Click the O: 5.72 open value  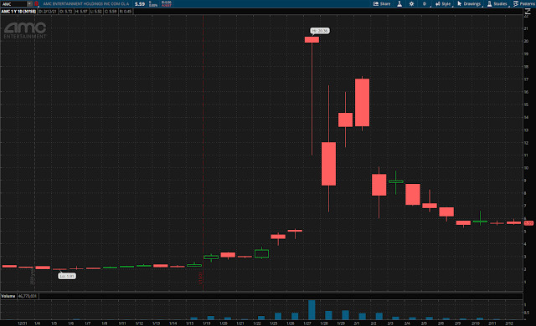pyautogui.click(x=66, y=11)
